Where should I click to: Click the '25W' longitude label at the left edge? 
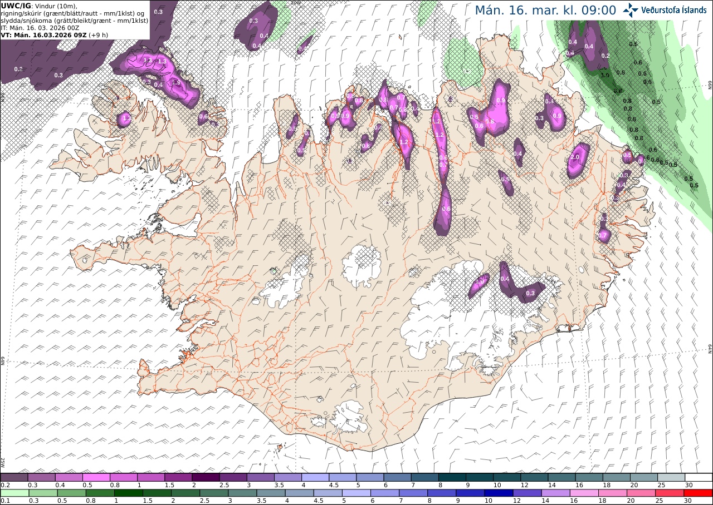[3, 462]
